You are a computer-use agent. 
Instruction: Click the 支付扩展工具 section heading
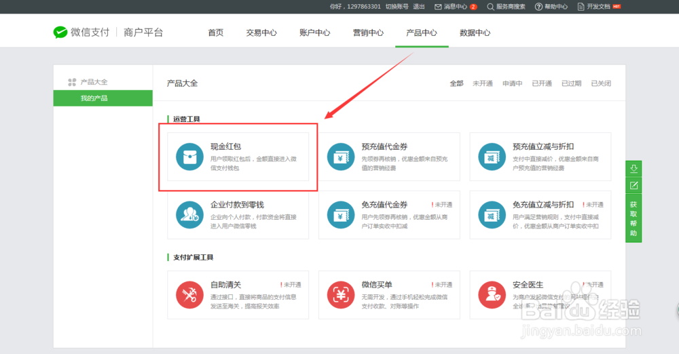[193, 258]
